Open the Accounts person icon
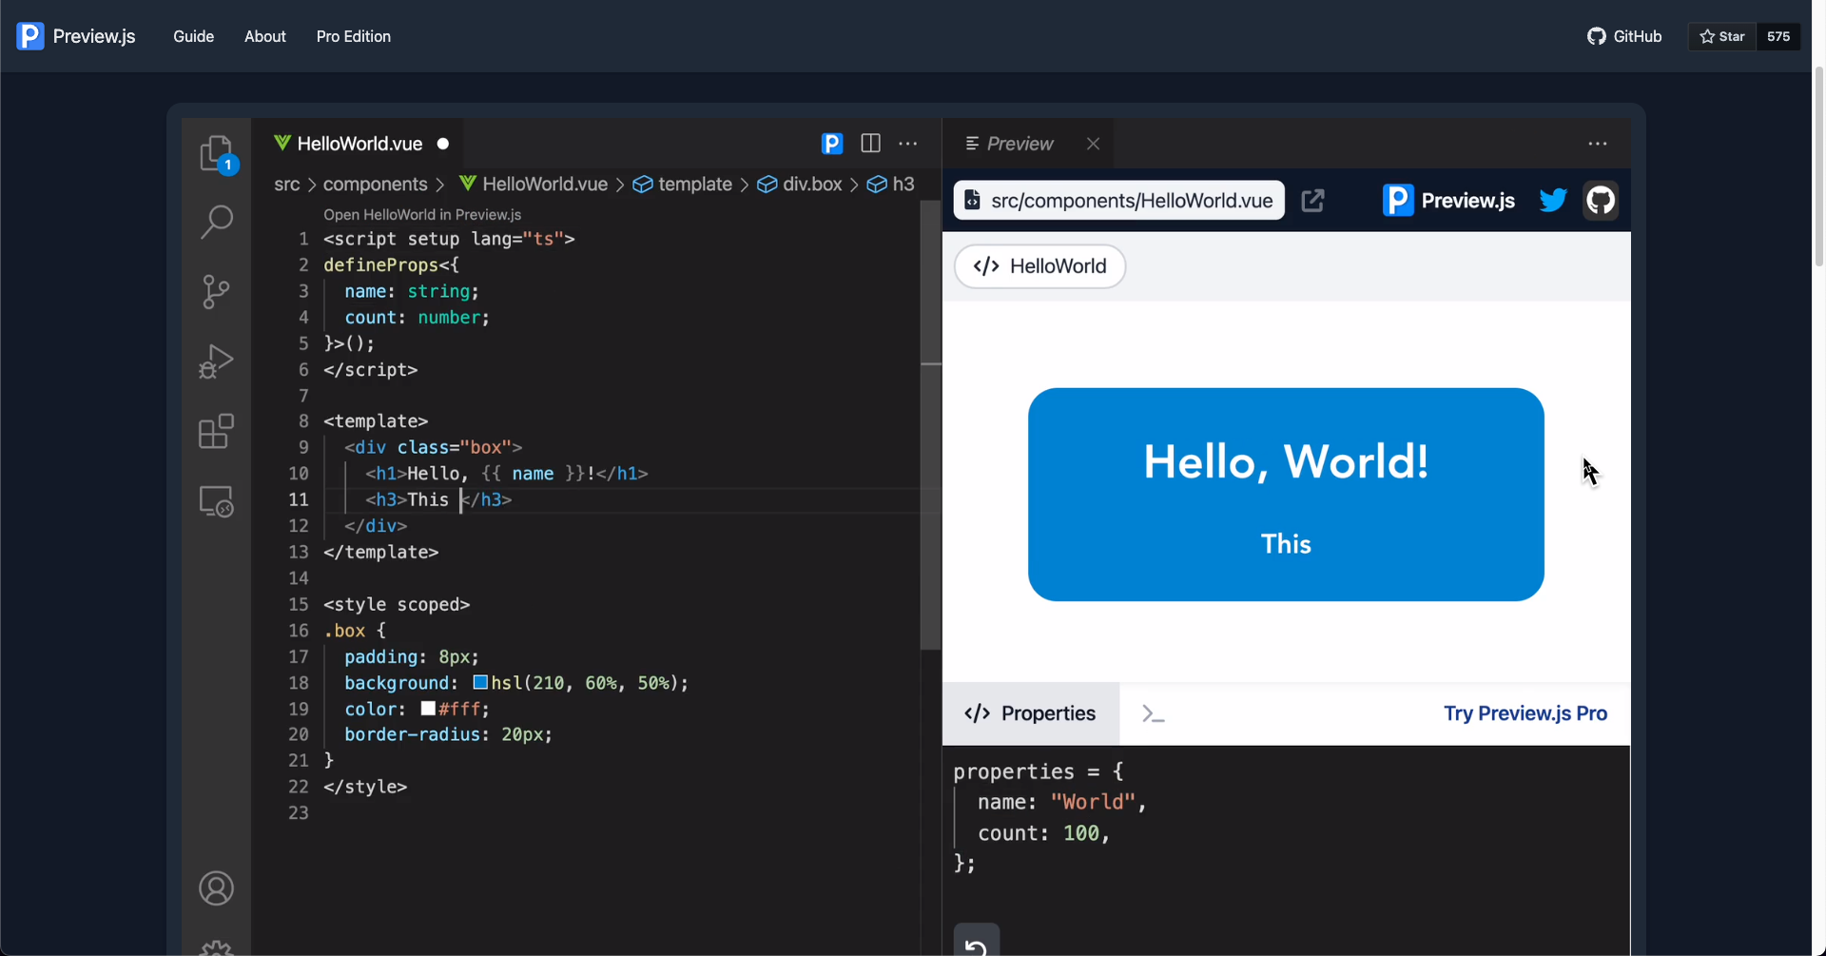 click(217, 888)
